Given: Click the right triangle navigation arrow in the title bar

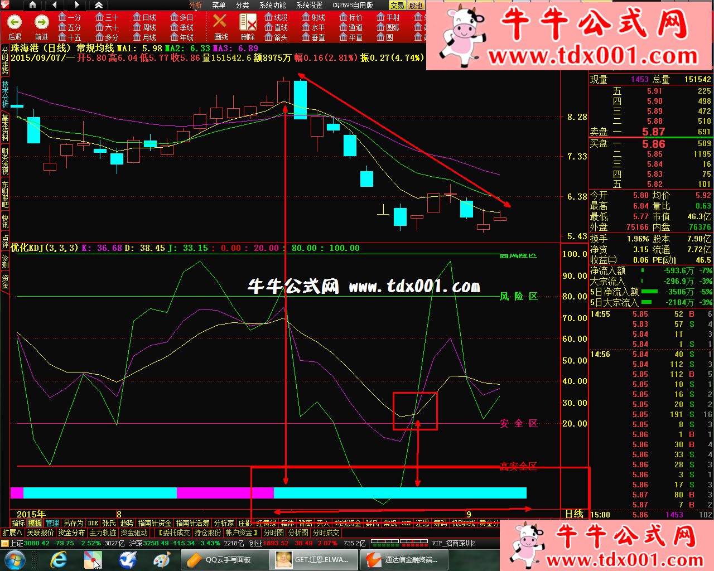Looking at the screenshot, I should 77,5.
